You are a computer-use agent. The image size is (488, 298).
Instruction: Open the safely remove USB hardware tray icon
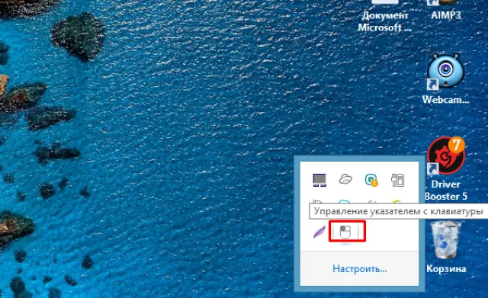click(x=397, y=180)
